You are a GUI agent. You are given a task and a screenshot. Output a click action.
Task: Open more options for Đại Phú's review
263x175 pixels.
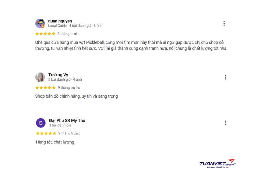click(226, 123)
